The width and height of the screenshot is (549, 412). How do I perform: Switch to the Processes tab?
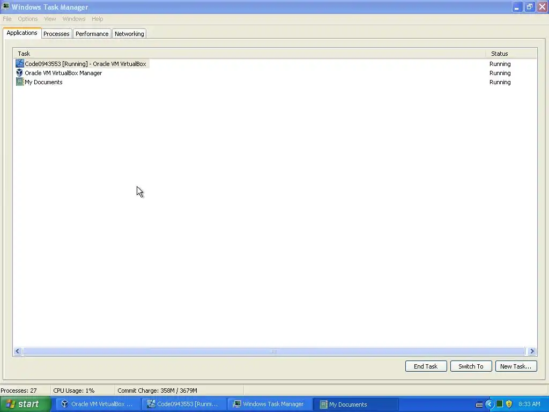click(x=56, y=34)
